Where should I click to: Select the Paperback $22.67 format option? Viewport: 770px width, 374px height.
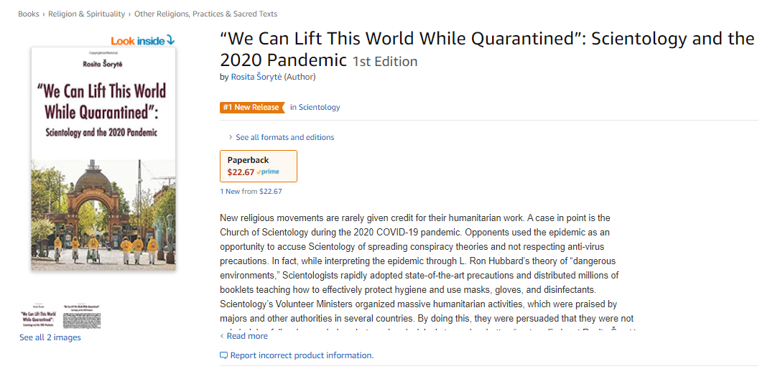[x=259, y=167]
